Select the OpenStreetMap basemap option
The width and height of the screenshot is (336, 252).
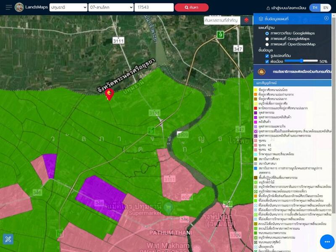267,44
